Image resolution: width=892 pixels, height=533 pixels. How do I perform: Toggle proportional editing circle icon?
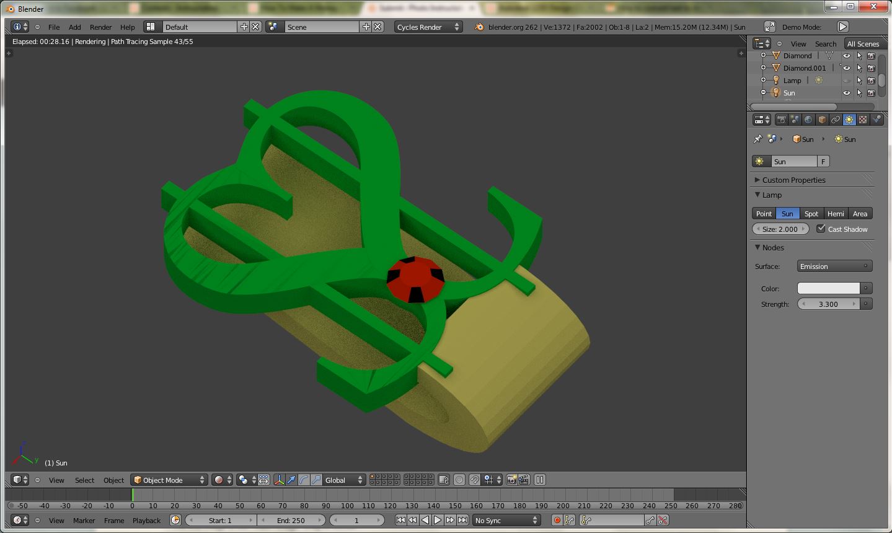pyautogui.click(x=459, y=480)
